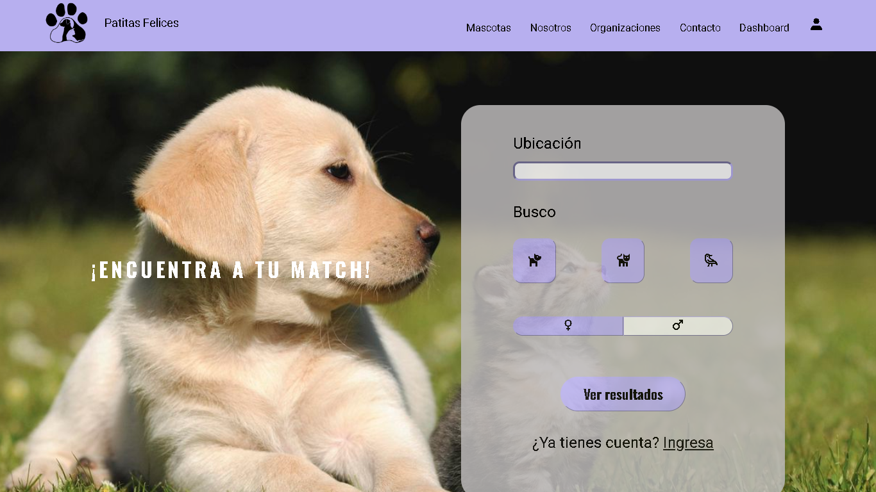Follow the Ingresa login link

pos(688,443)
